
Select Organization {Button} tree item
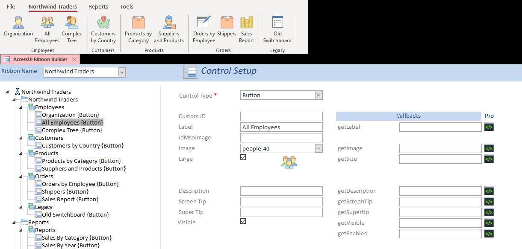tap(71, 115)
